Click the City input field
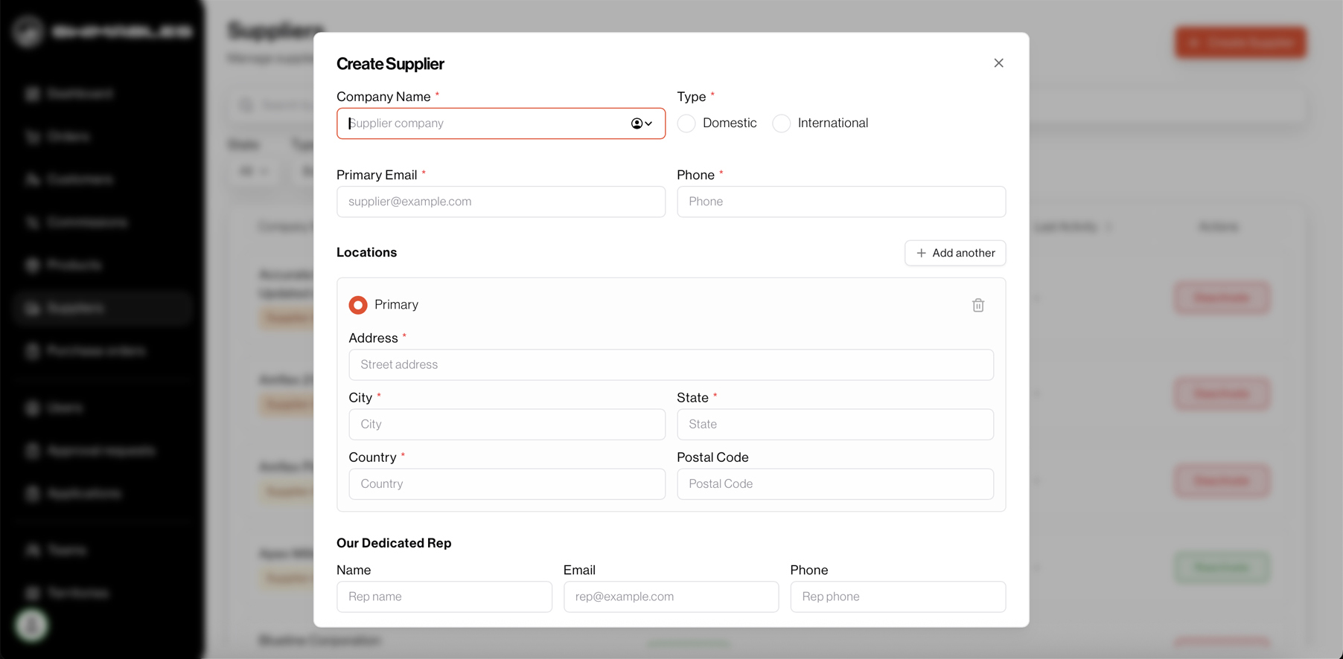The width and height of the screenshot is (1343, 659). pos(507,424)
